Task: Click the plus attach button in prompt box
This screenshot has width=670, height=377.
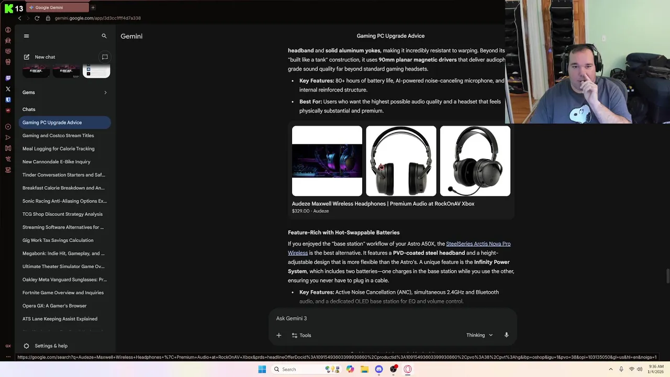Action: pos(279,335)
